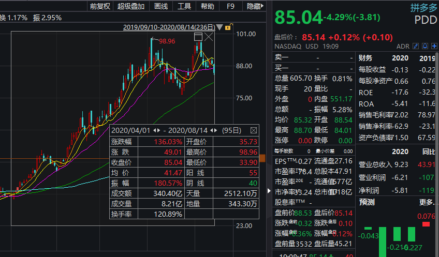This screenshot has height=257, width=439.
Task: Click the 120.89% 换手率 value
Action: point(168,214)
